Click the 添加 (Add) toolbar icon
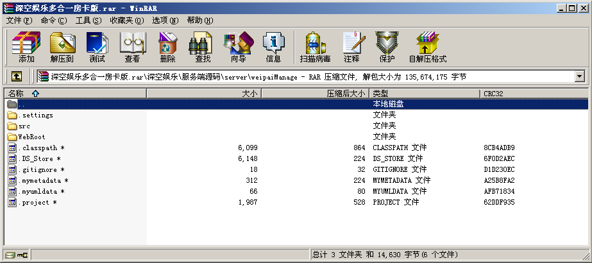 pyautogui.click(x=26, y=47)
